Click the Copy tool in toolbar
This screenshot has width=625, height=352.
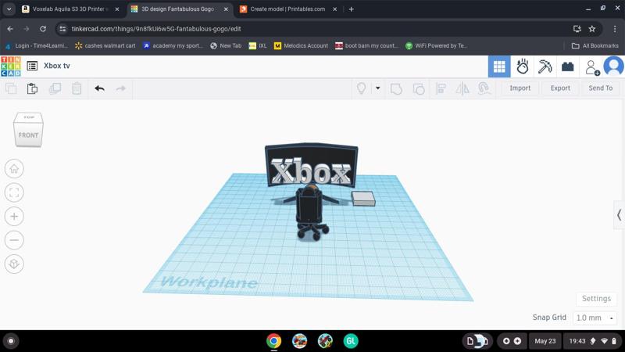[x=11, y=88]
